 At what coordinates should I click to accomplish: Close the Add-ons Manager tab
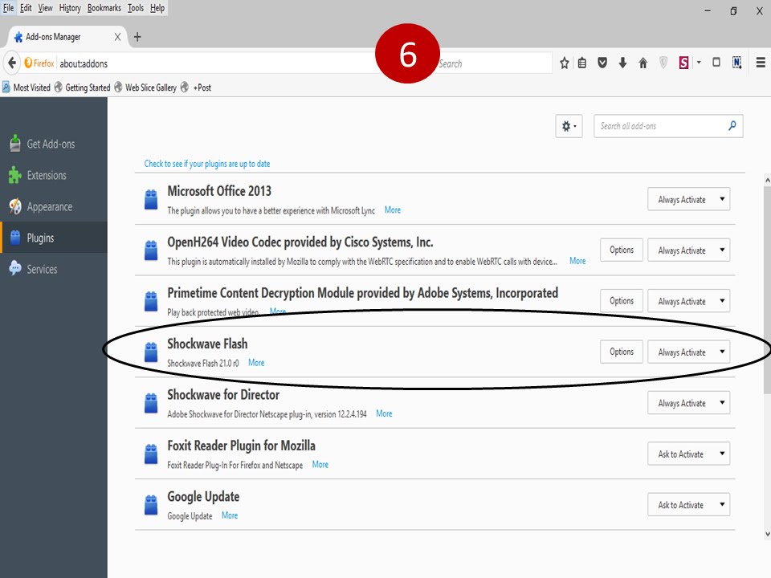click(x=117, y=37)
